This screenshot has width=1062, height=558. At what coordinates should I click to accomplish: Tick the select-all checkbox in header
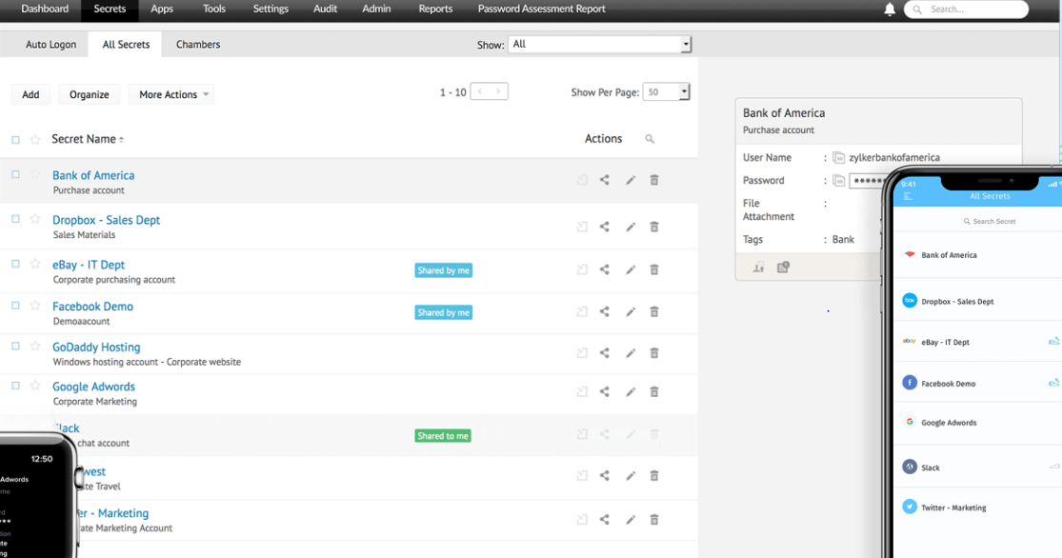click(15, 140)
